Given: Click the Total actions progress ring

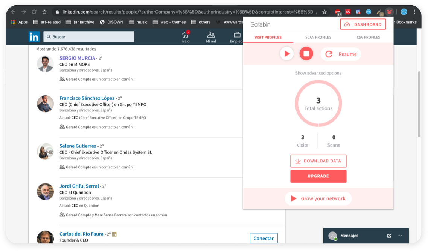Looking at the screenshot, I should coord(318,104).
